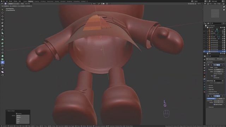The image size is (226, 127).
Task: Select the Knife tool
Action: point(2,53)
